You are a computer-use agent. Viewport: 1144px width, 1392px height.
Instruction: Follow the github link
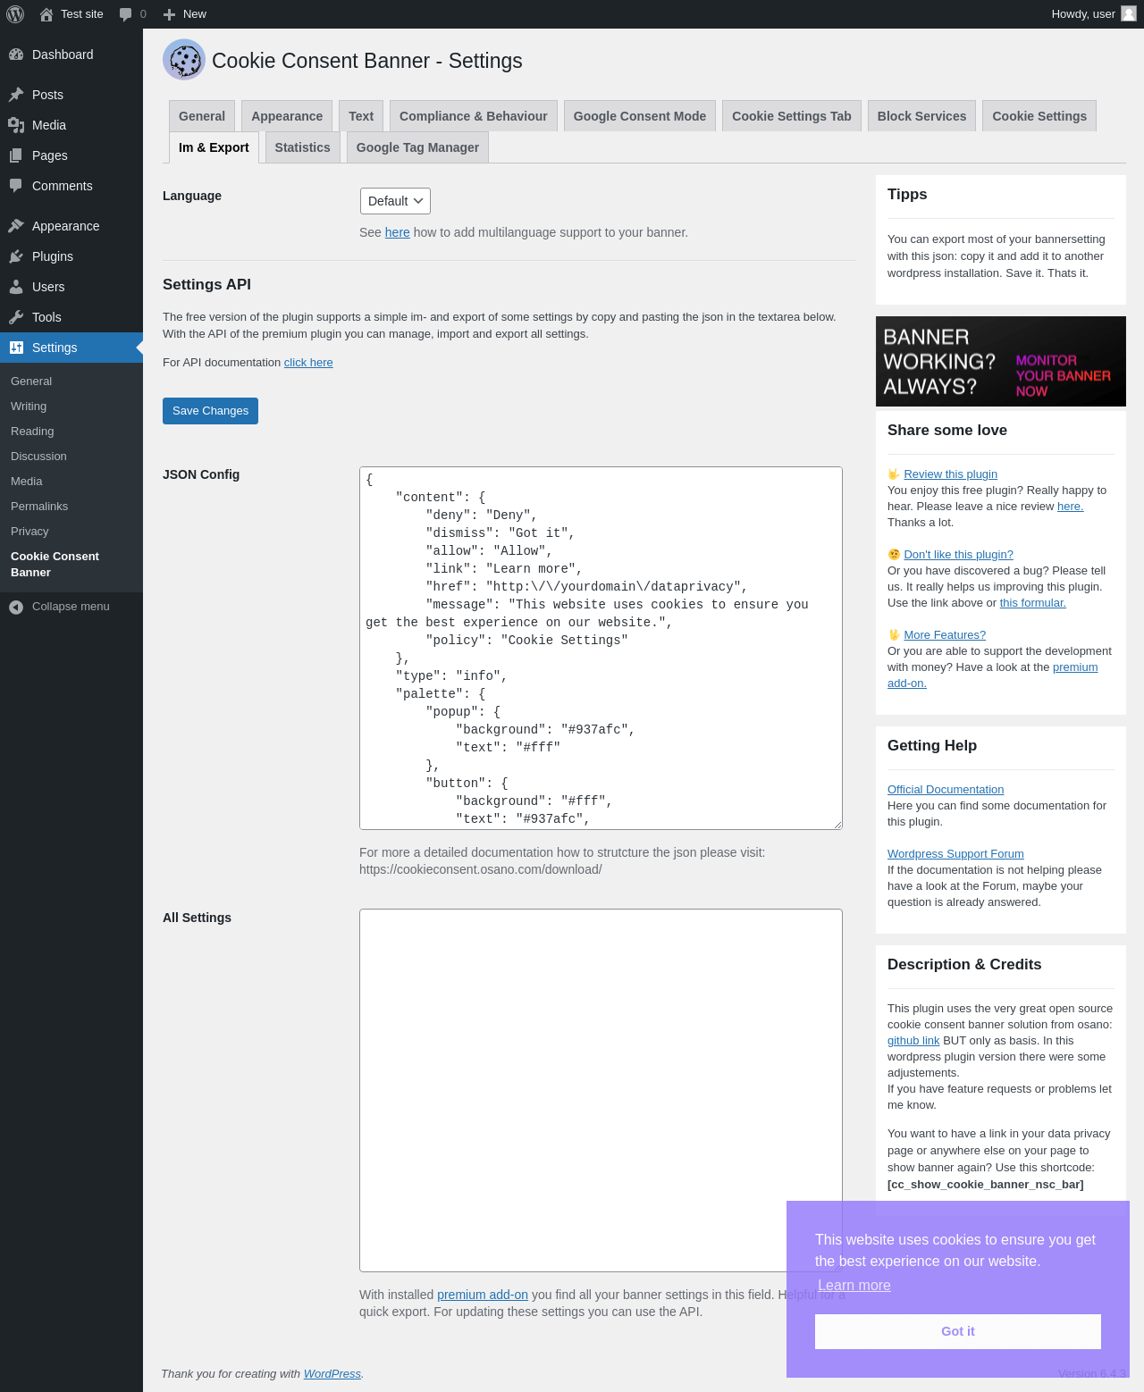(913, 1041)
